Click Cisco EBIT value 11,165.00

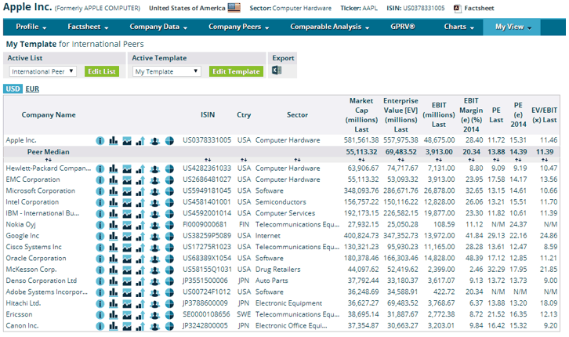tap(440, 247)
